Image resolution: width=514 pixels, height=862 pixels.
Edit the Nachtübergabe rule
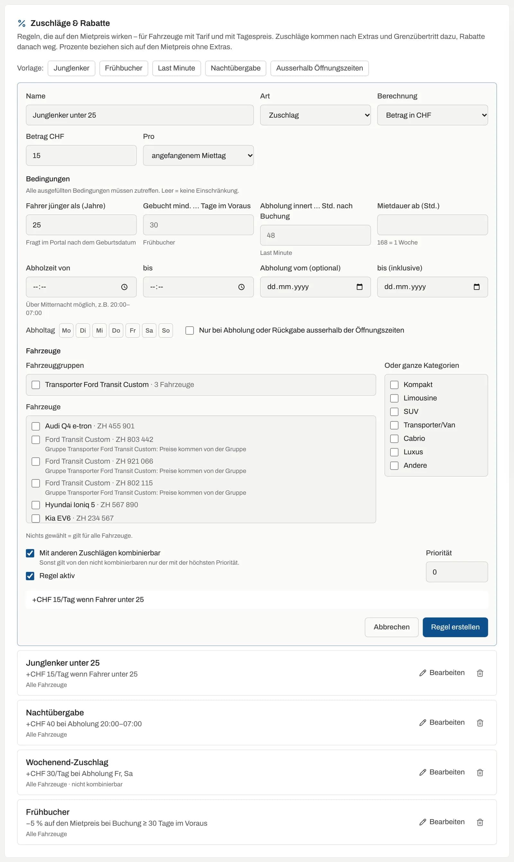442,723
